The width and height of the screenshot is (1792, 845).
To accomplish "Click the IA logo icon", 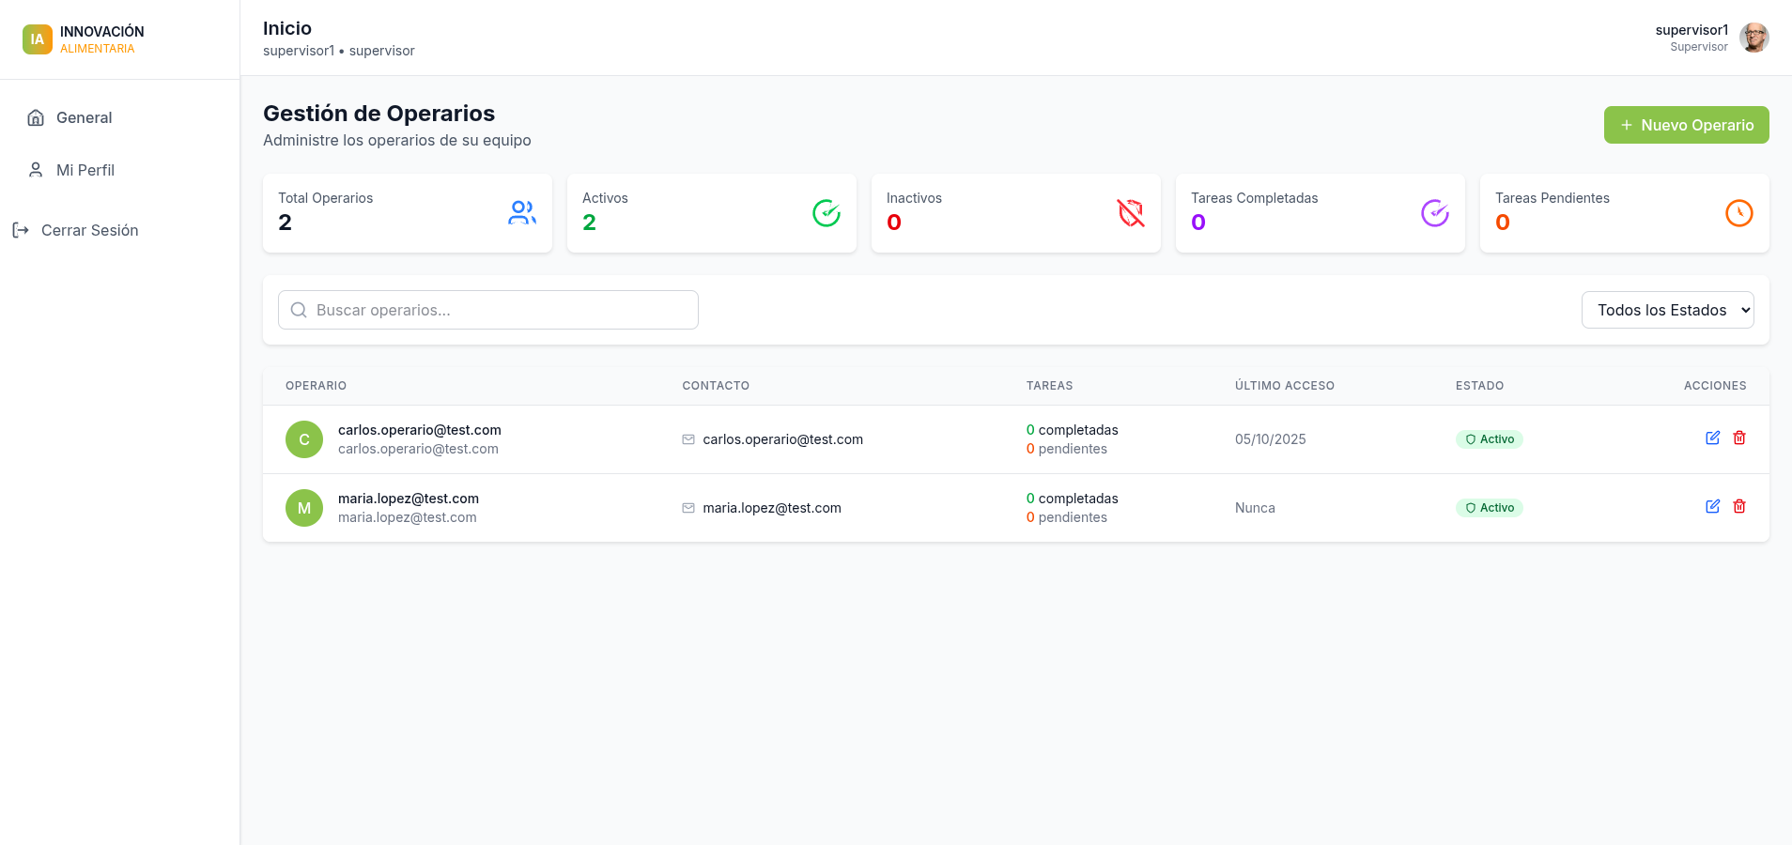I will [x=38, y=39].
